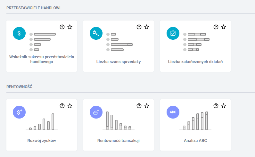Open help for Rozwój zysków
Screen dimensions: 255x157
pos(62,106)
